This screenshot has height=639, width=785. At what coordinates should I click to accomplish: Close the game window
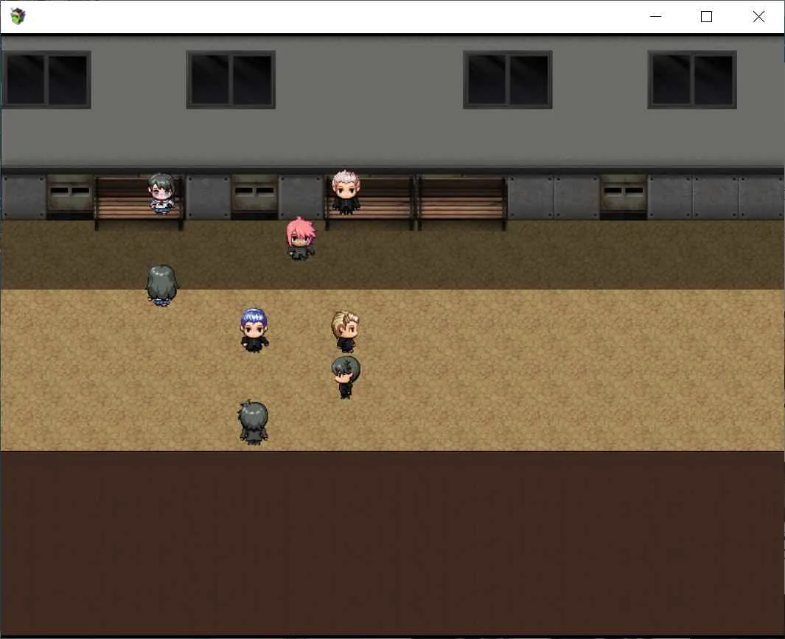758,16
